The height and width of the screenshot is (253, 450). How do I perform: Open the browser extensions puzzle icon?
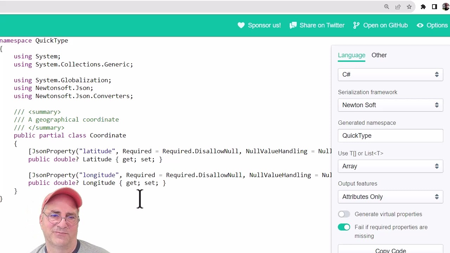click(x=423, y=7)
